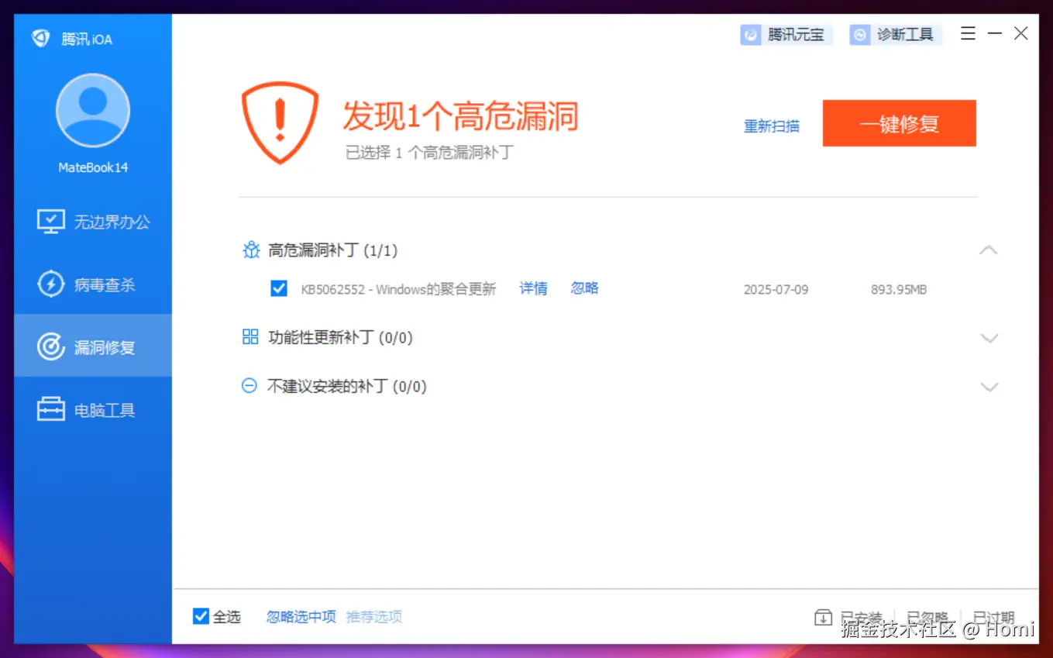Toggle the 全选 select-all checkbox
Screen dimensions: 1053x658
(x=201, y=616)
